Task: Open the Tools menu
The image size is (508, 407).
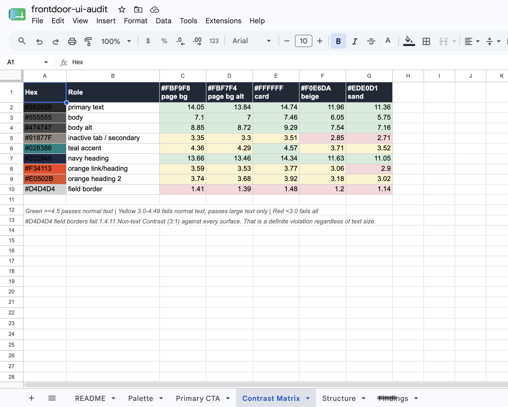Action: (188, 21)
